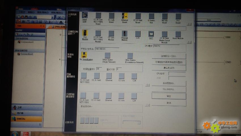Select the CC IE Field Board icon
This screenshot has height=136, width=241.
pyautogui.click(x=138, y=16)
